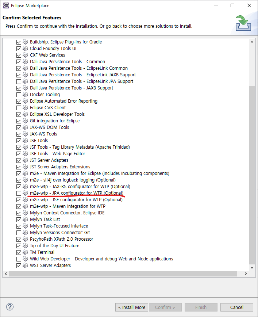258x317 pixels.
Task: Uncheck m2e - slf4j over logback logging checkbox
Action: pos(19,180)
